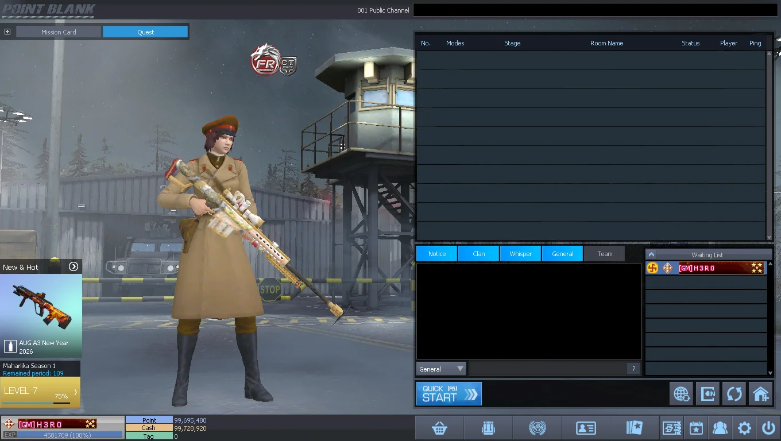Image resolution: width=781 pixels, height=441 pixels.
Task: Click the Tag label
Action: pyautogui.click(x=149, y=436)
